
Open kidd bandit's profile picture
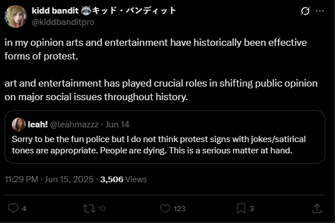[x=16, y=16]
